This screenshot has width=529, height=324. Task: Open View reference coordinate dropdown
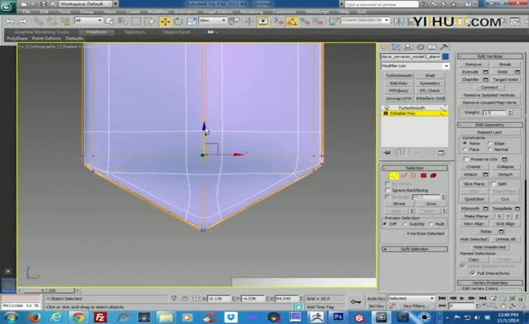[212, 20]
